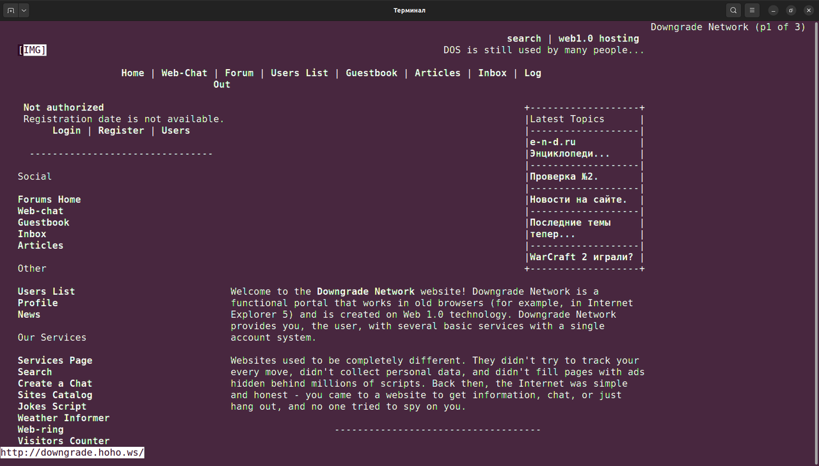Maximize the Терминал window
The image size is (819, 466).
pyautogui.click(x=791, y=10)
